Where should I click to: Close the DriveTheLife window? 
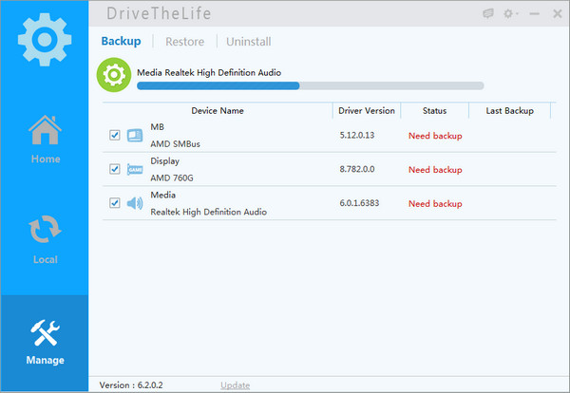(x=558, y=14)
